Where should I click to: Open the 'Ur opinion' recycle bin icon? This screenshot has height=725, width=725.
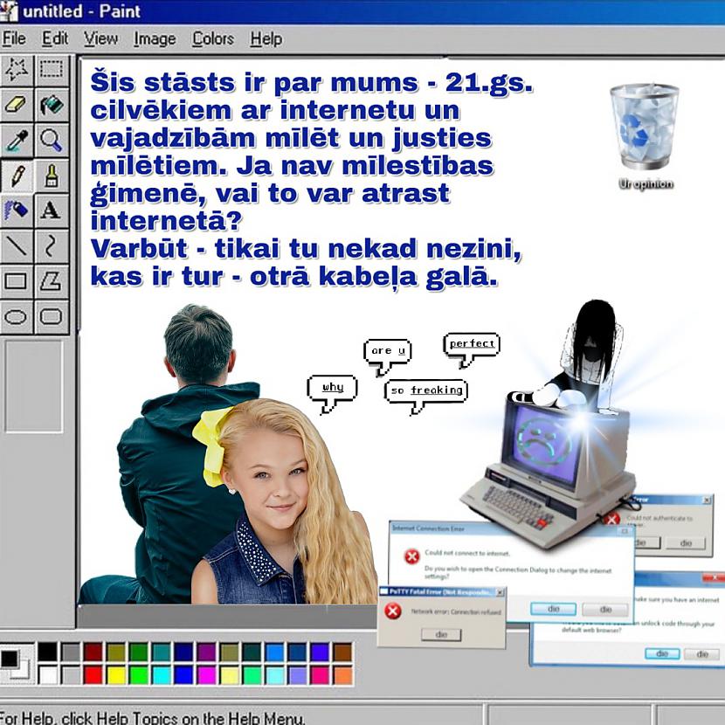coord(646,136)
